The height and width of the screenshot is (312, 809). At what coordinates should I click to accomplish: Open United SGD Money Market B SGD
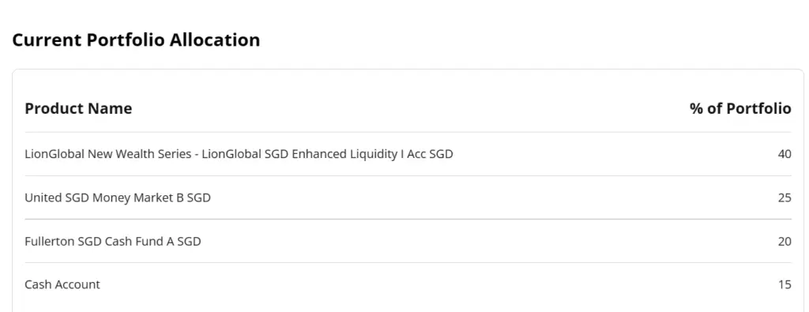point(118,197)
